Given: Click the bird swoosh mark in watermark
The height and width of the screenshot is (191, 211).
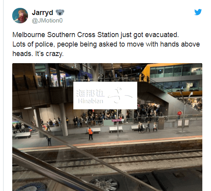Looking at the screenshot, I should click(x=120, y=95).
